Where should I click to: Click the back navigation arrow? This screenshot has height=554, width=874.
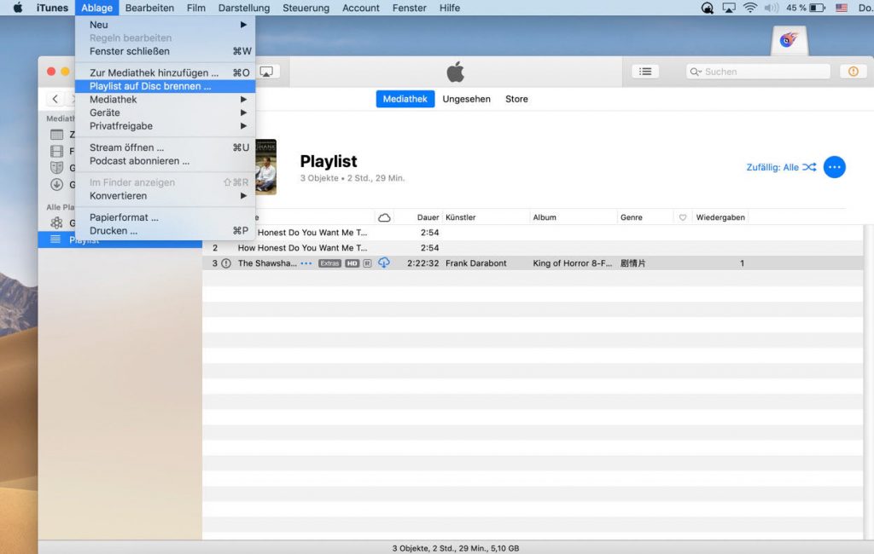coord(55,99)
